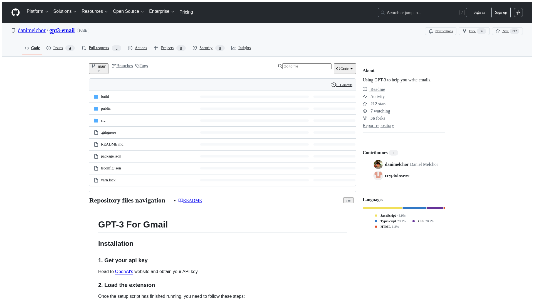Expand the Platform navigation menu
The width and height of the screenshot is (534, 300).
click(38, 11)
